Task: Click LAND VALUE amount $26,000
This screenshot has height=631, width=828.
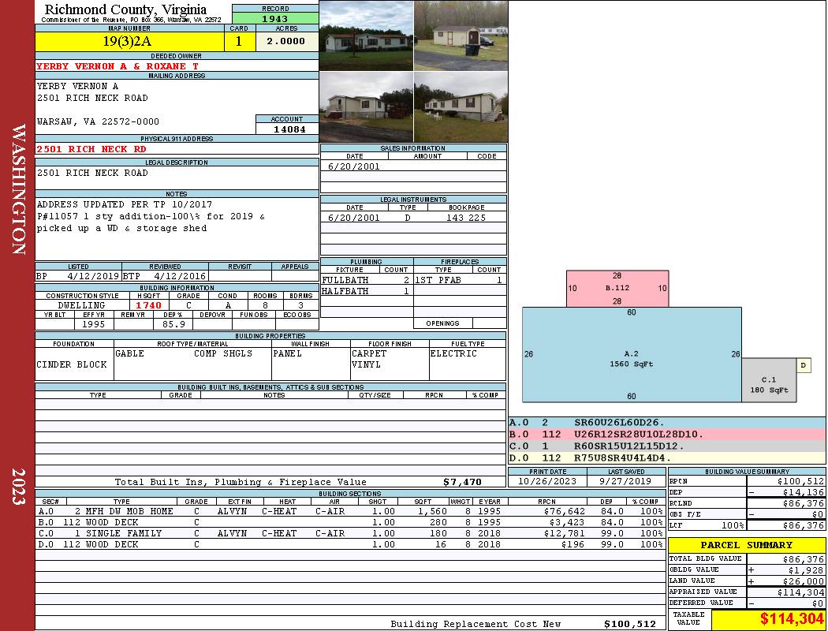Action: 804,581
